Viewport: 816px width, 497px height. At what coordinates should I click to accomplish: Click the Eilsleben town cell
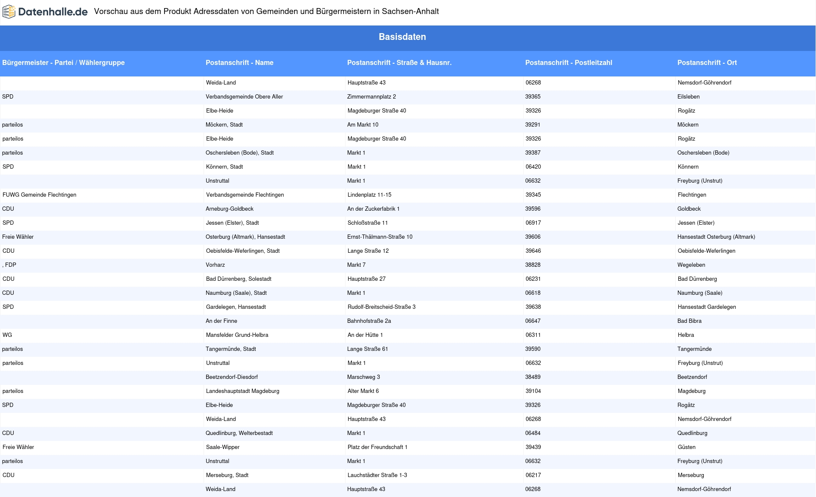[x=688, y=97]
